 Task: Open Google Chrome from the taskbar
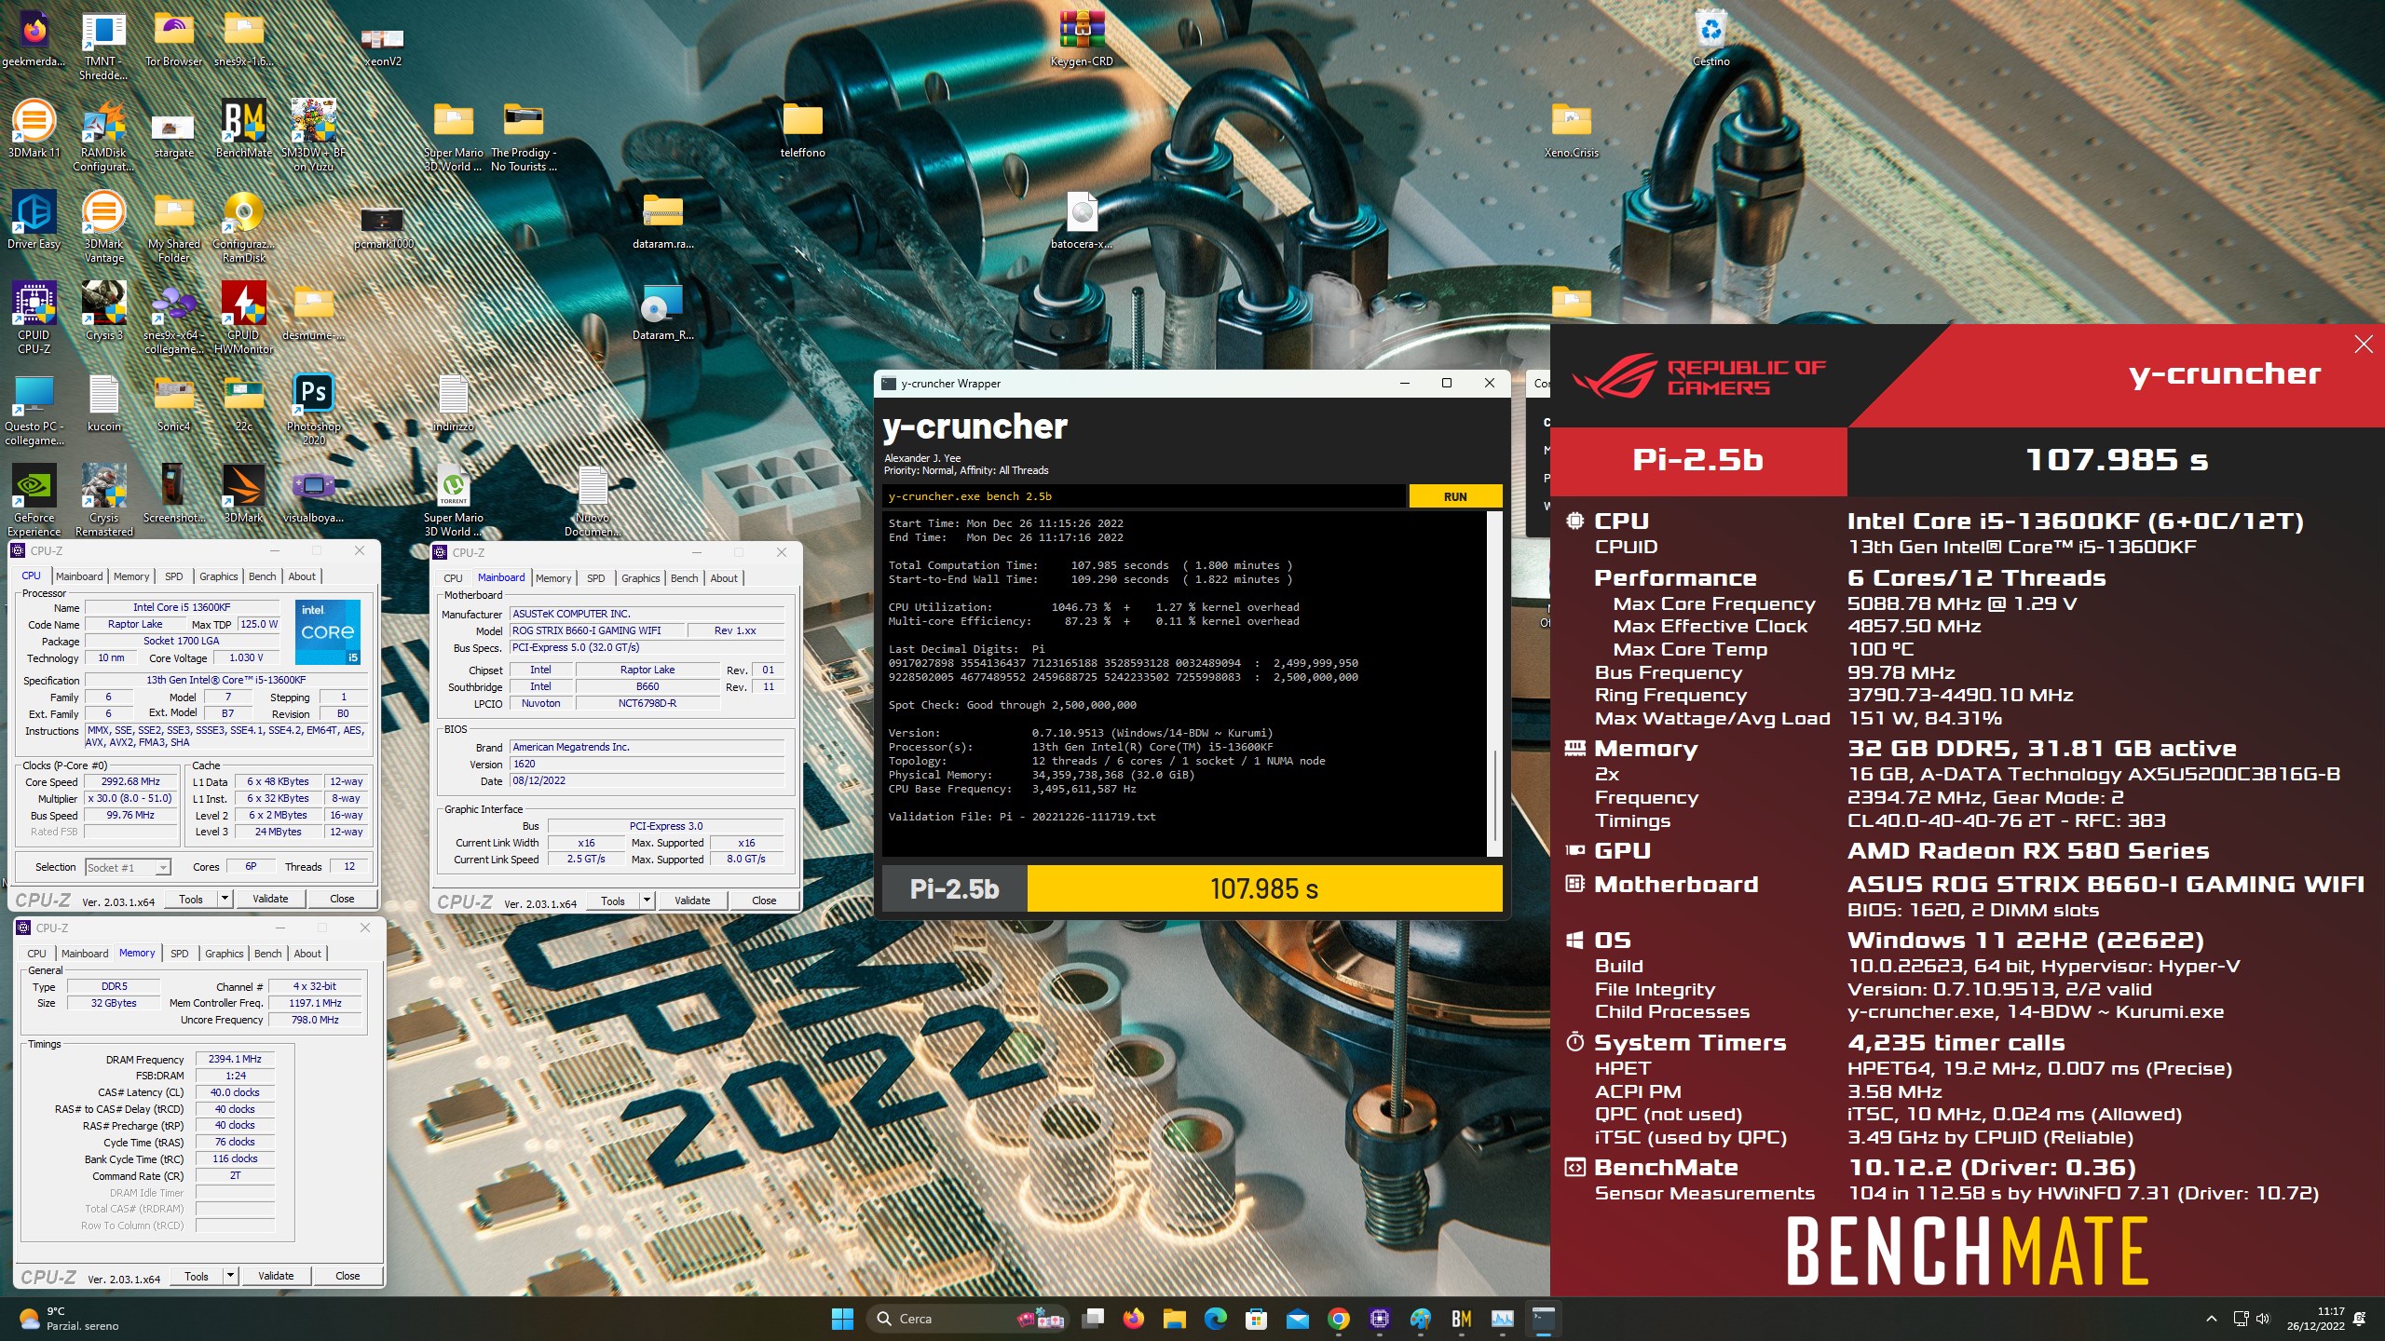pos(1338,1319)
